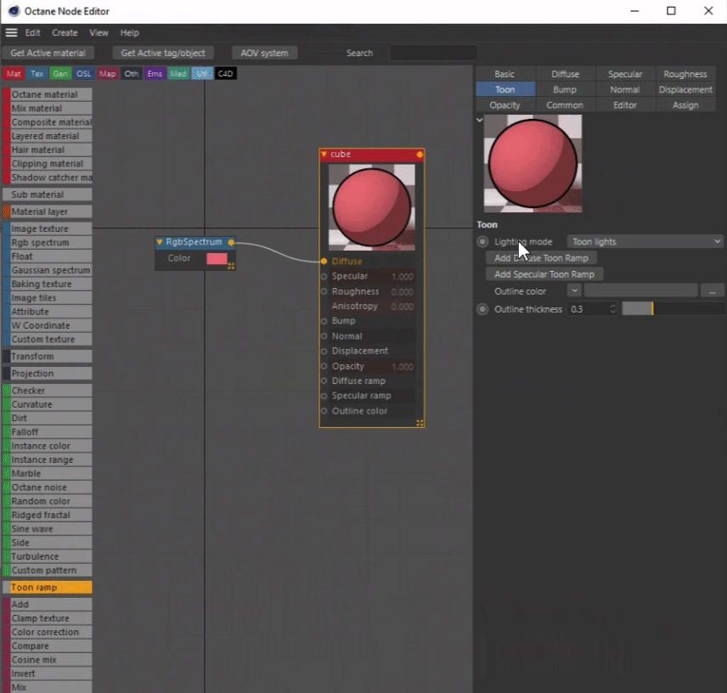
Task: Select Falloff in node list
Action: tap(48, 432)
